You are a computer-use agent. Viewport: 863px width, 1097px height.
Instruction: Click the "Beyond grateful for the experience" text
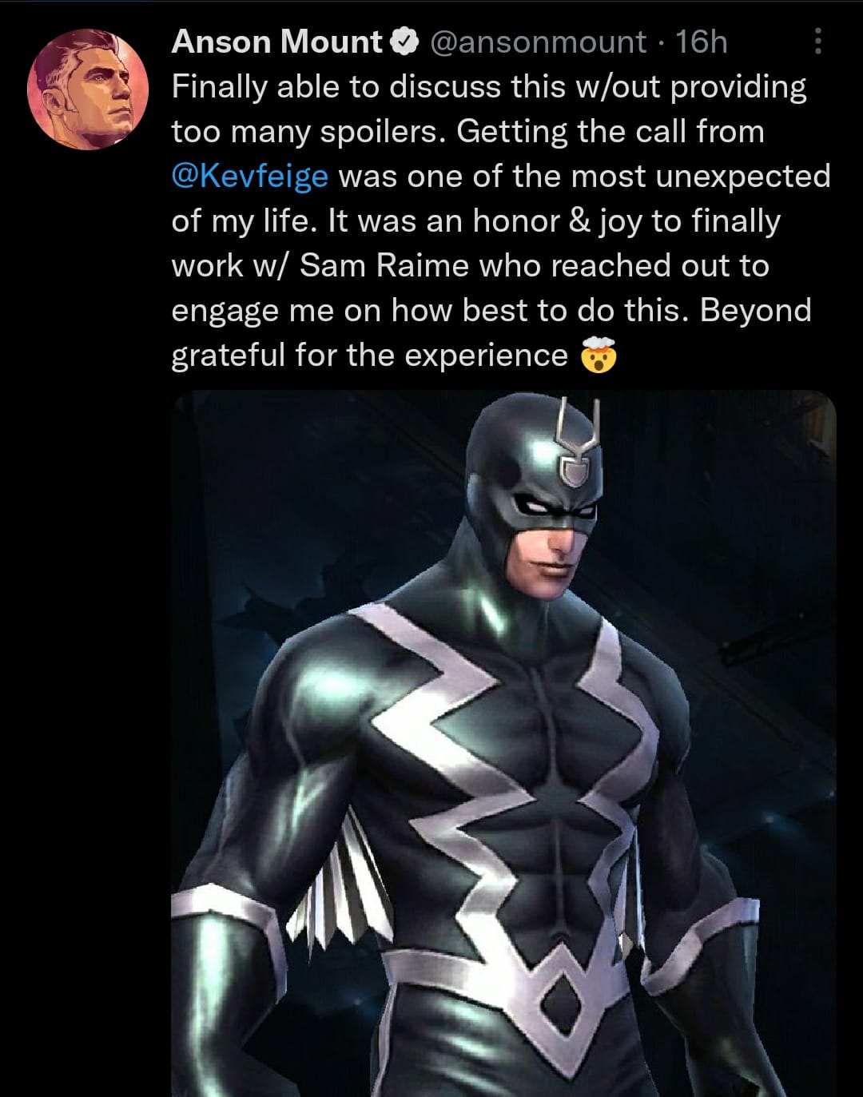[491, 332]
